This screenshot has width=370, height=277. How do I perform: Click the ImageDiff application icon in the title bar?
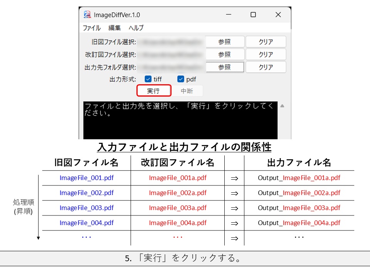(x=87, y=14)
